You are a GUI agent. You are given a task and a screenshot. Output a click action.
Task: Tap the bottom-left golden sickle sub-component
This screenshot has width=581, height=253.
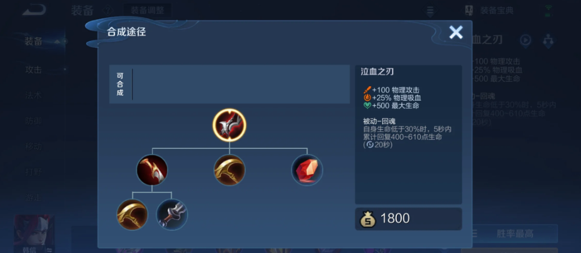(132, 214)
